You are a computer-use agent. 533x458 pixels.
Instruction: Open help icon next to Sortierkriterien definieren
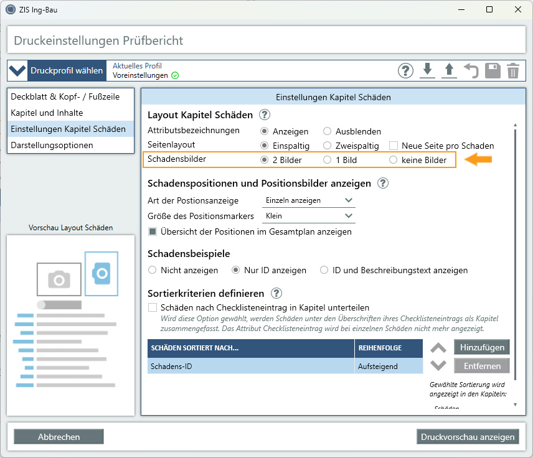(276, 293)
